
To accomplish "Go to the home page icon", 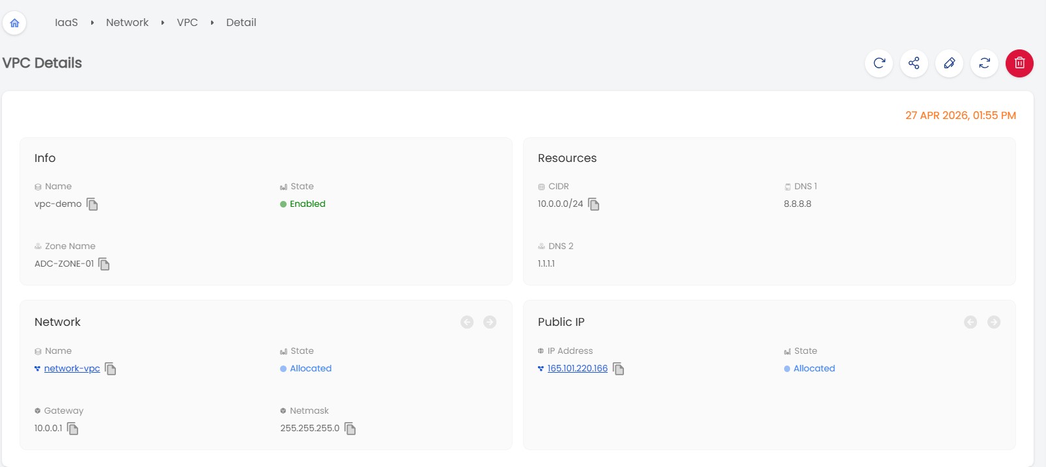I will click(x=14, y=23).
